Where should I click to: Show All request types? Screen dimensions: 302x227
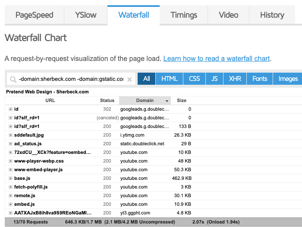[x=146, y=79]
